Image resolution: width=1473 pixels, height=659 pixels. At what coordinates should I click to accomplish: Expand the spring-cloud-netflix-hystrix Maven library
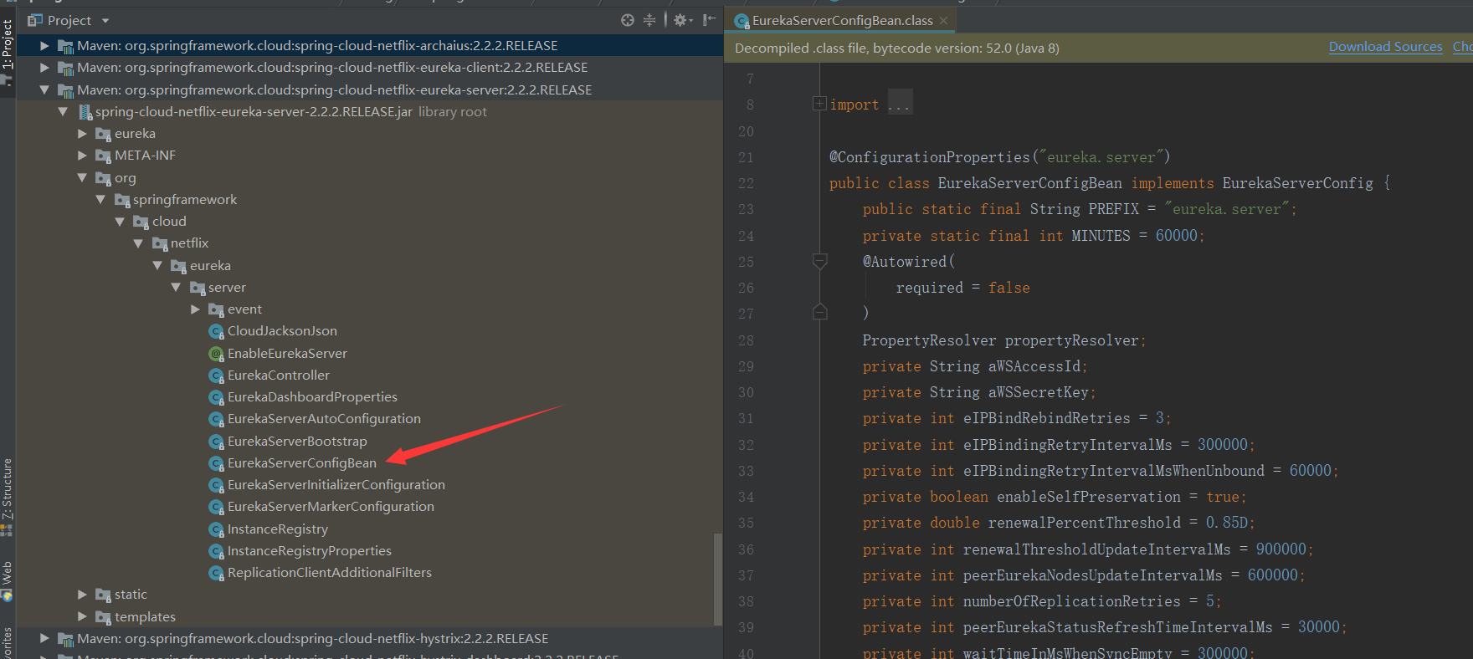coord(44,638)
